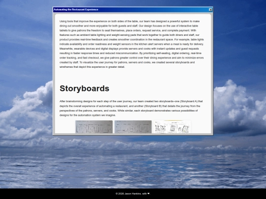
Task: Click the heart symbol in the footer
Action: point(148,194)
